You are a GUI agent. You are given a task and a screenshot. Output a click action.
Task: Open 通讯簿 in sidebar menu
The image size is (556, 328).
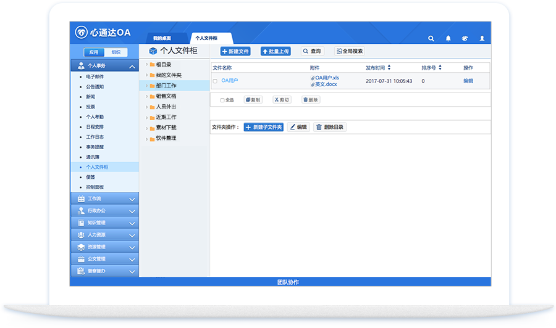pyautogui.click(x=93, y=157)
